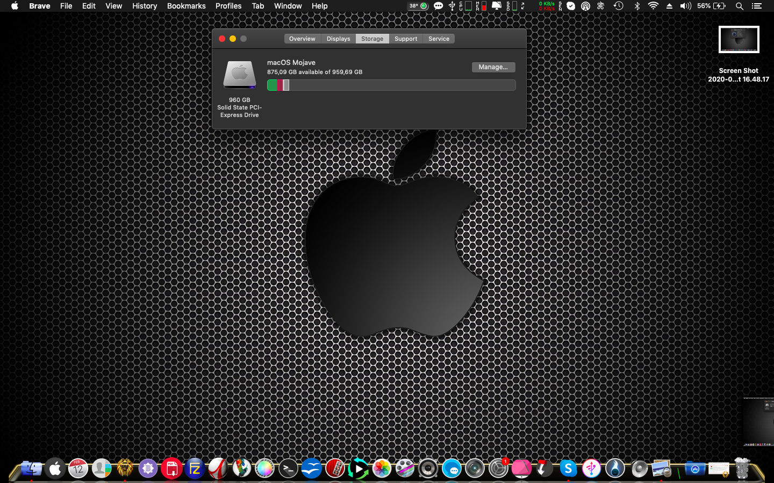Open System Preferences with badge in dock

click(x=498, y=469)
